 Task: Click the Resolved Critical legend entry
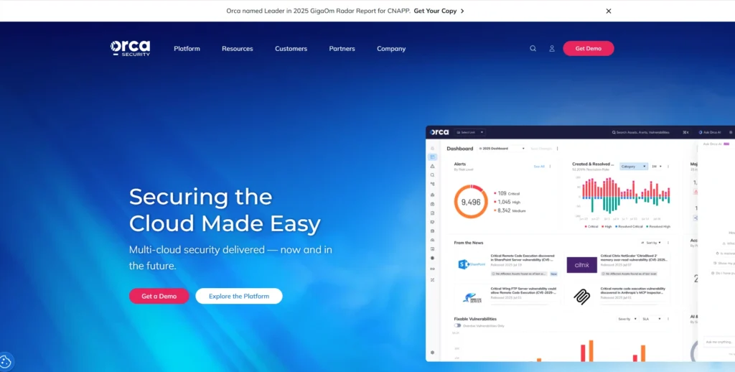click(629, 226)
